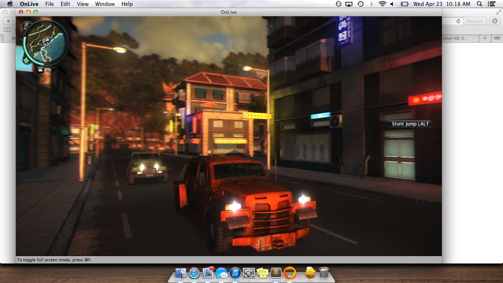This screenshot has width=503, height=283.
Task: Click the full screen hint status text
Action: click(54, 260)
